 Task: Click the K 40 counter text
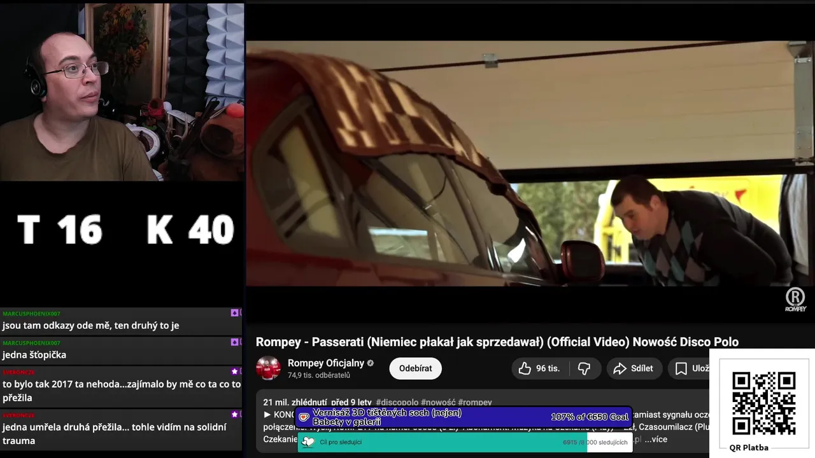click(x=190, y=230)
